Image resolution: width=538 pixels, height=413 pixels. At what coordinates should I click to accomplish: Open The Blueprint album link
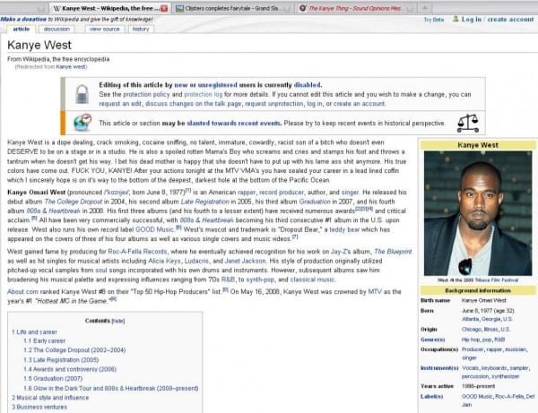coord(393,252)
